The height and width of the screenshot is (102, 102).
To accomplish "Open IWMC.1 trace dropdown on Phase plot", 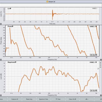I will click(93, 27).
